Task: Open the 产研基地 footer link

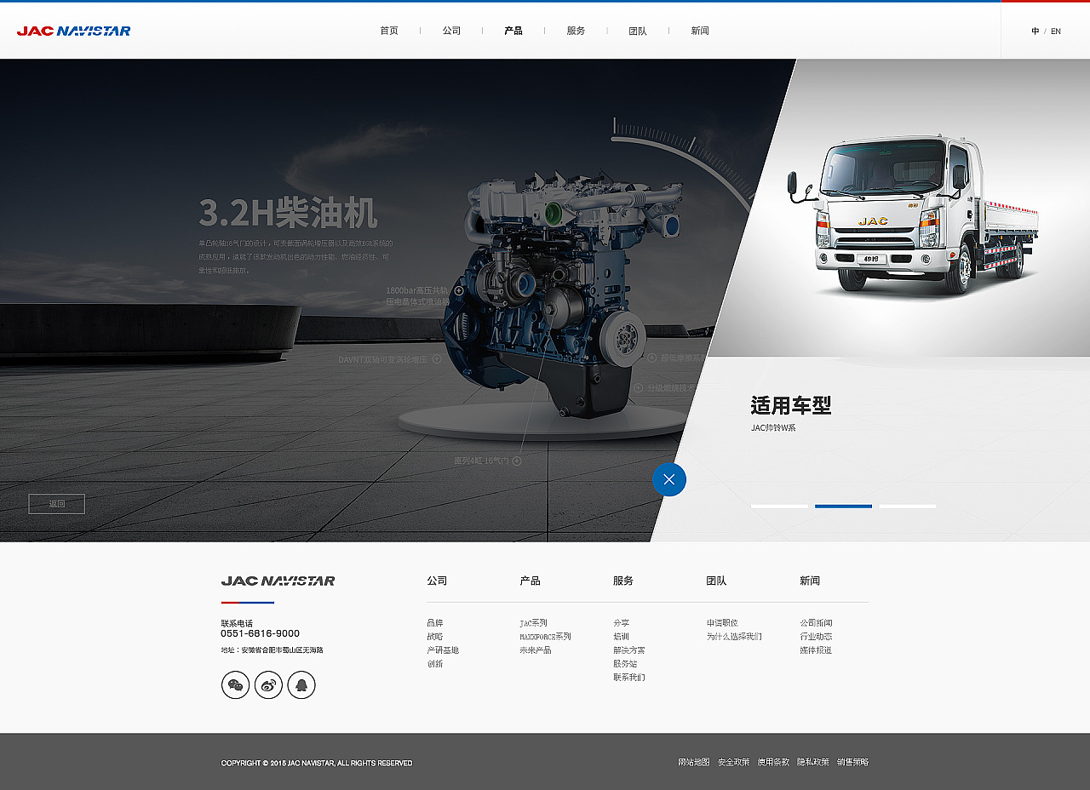Action: click(x=443, y=650)
